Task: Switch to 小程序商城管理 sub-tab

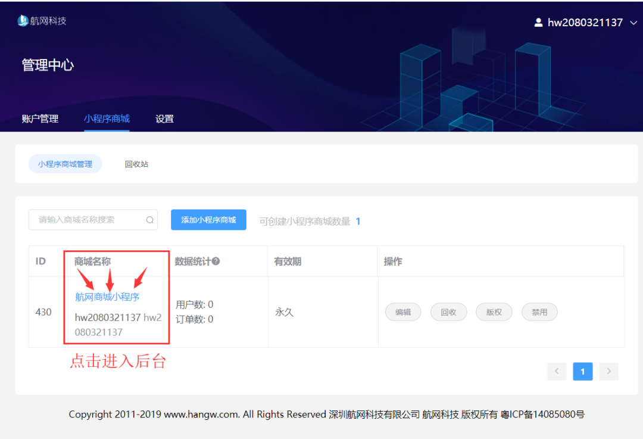Action: tap(65, 164)
